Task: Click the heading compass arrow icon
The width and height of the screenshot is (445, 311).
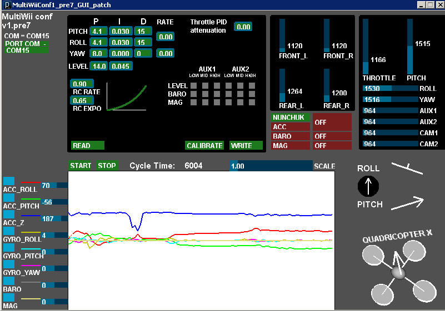Action: (x=368, y=186)
